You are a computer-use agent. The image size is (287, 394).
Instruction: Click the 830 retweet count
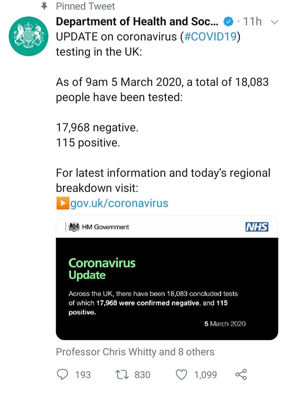point(142,375)
